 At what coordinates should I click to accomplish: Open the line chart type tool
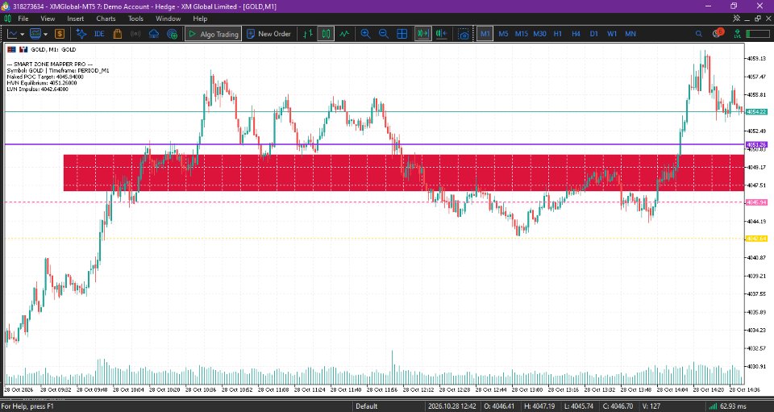[12, 34]
